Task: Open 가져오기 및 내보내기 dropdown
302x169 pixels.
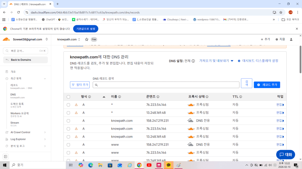Action: [x=216, y=61]
